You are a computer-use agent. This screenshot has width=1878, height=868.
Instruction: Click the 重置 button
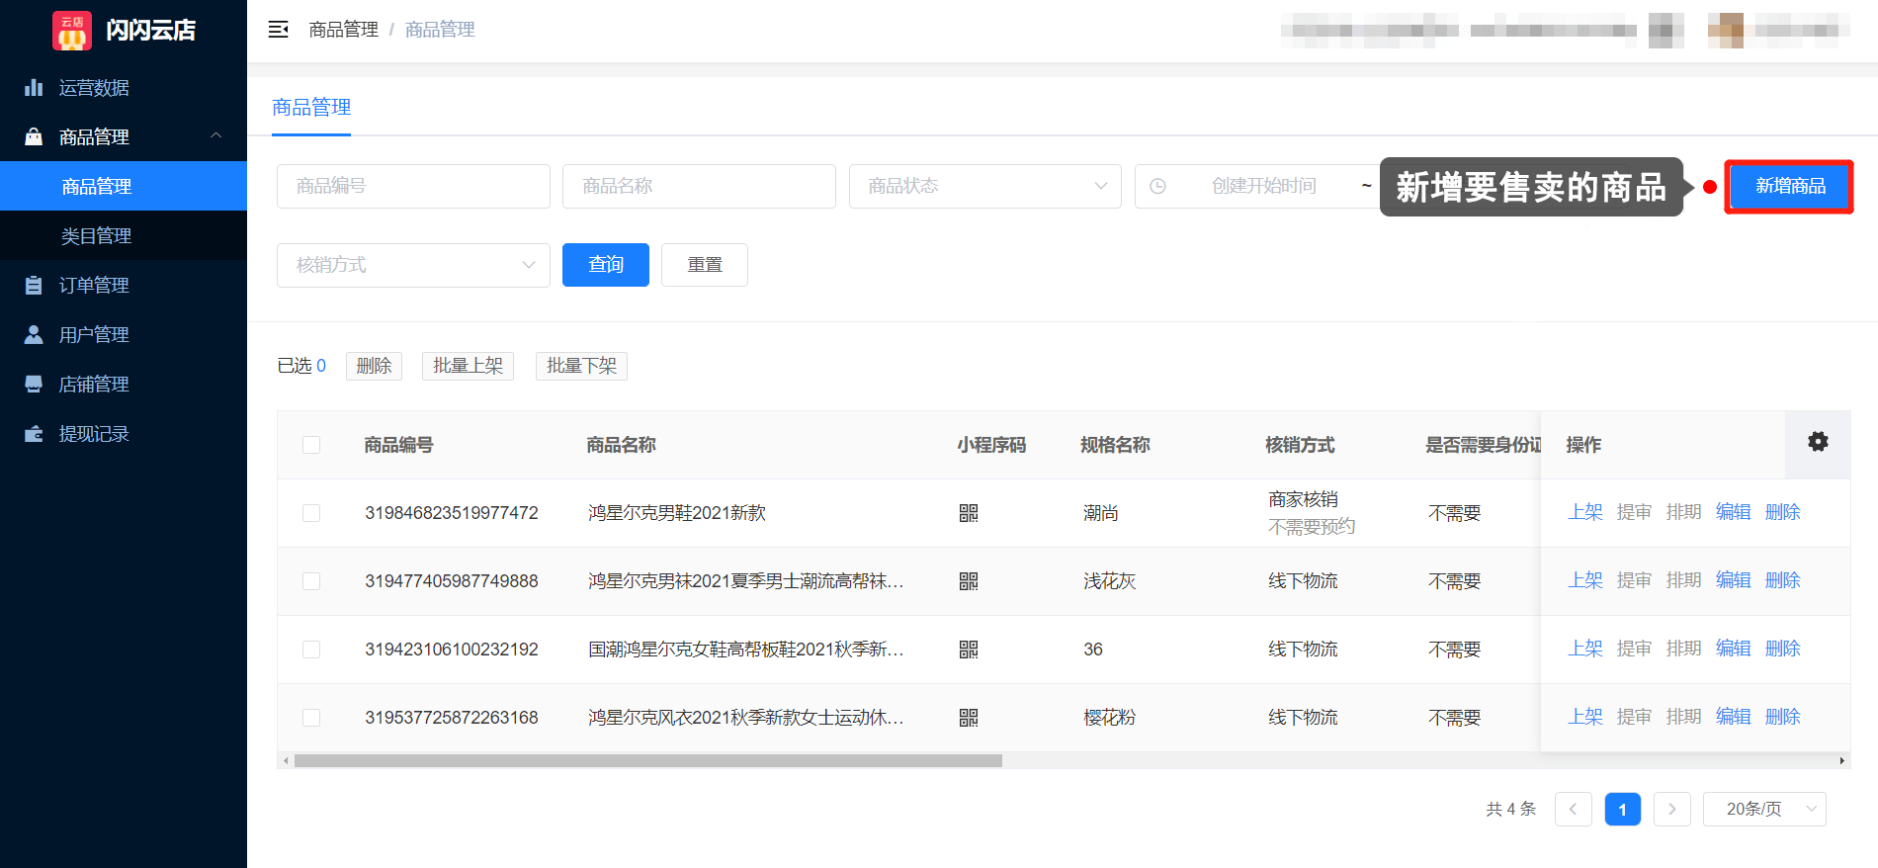coord(705,265)
